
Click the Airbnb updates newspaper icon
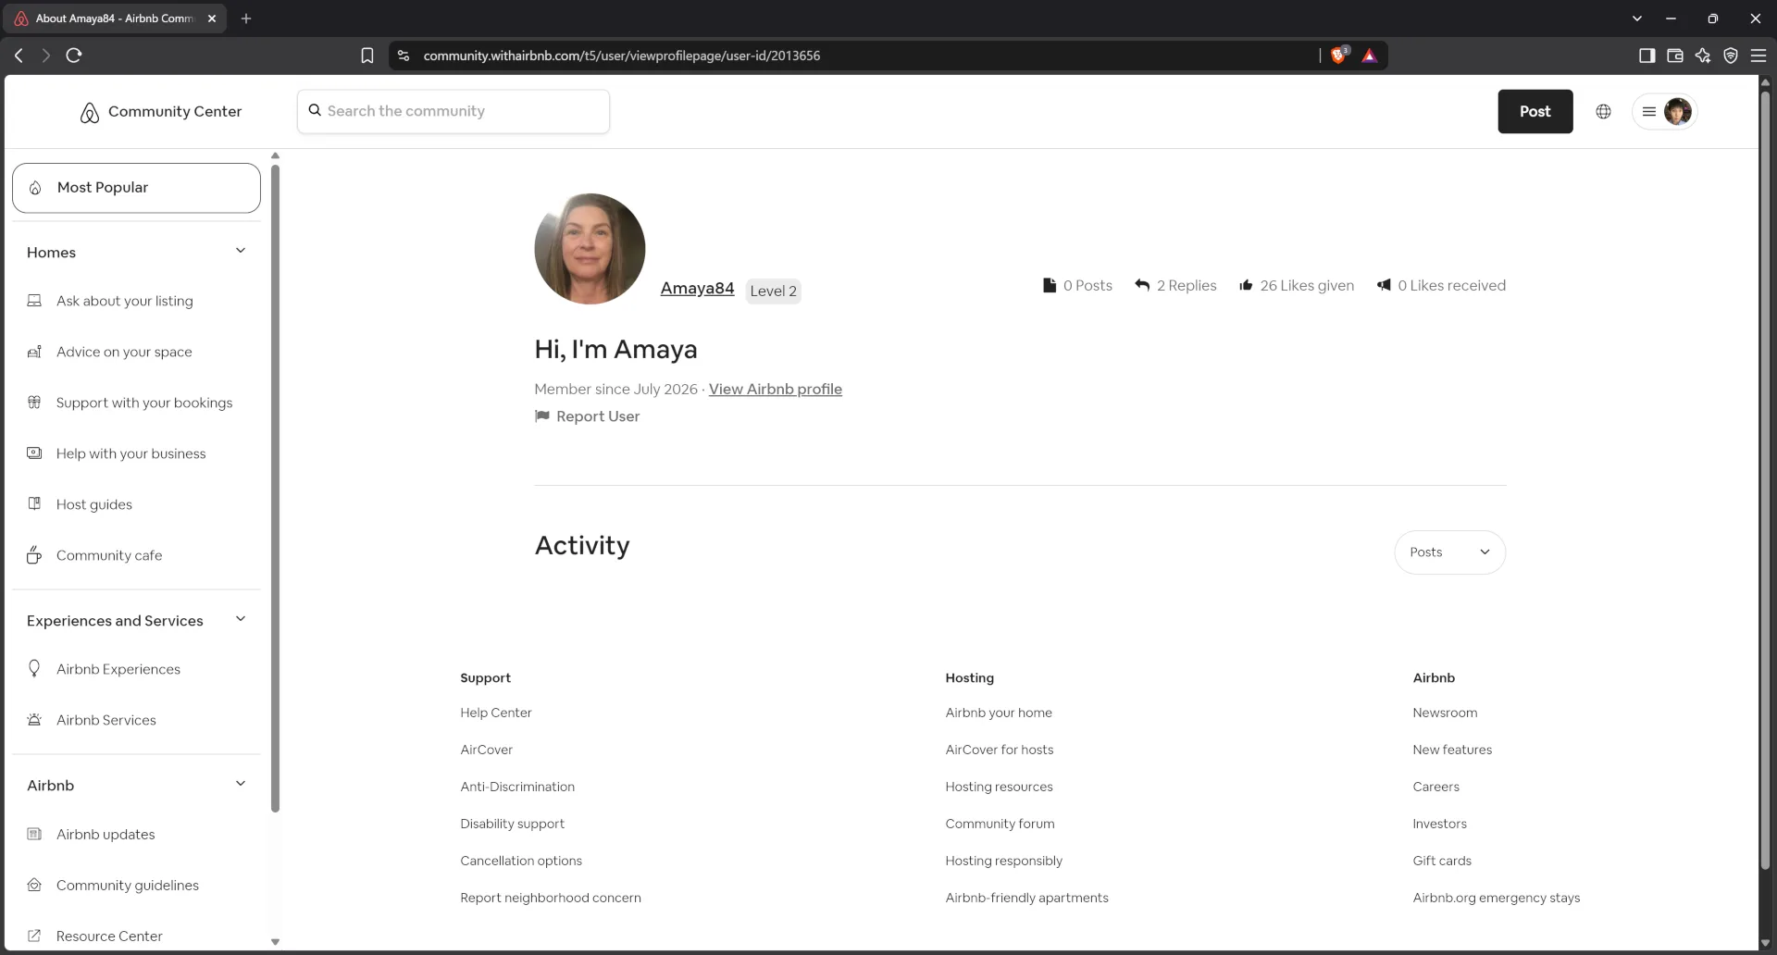34,834
